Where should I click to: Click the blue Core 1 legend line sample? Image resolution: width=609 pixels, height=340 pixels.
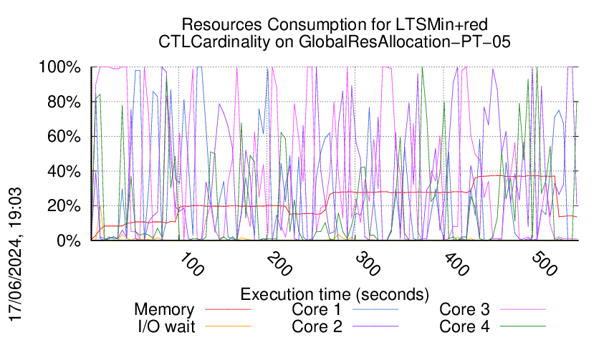click(375, 309)
